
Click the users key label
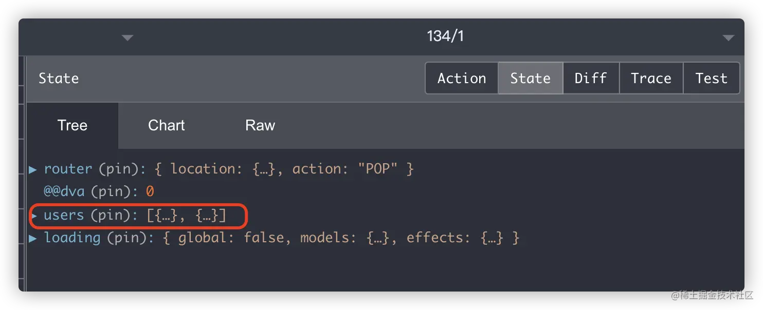pyautogui.click(x=64, y=216)
